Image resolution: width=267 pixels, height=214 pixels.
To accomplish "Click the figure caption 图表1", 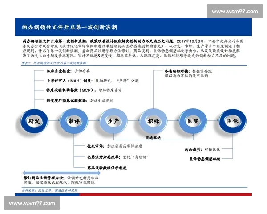I will coord(54,63).
